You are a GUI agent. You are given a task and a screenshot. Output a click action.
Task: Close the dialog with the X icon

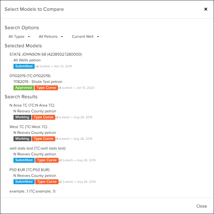pos(206,9)
